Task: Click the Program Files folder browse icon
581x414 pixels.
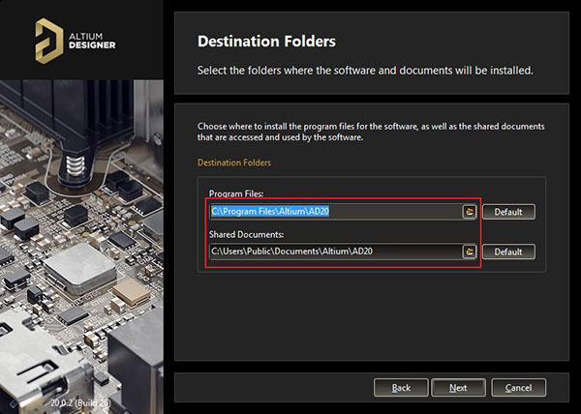Action: 470,212
